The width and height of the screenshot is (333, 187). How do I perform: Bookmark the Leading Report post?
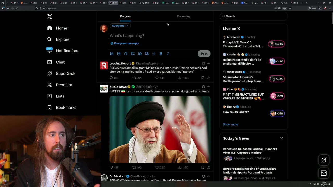203,78
